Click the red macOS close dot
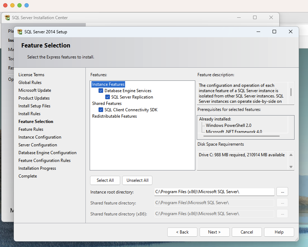Screen dimensions: 308x247 click(x=5, y=5)
